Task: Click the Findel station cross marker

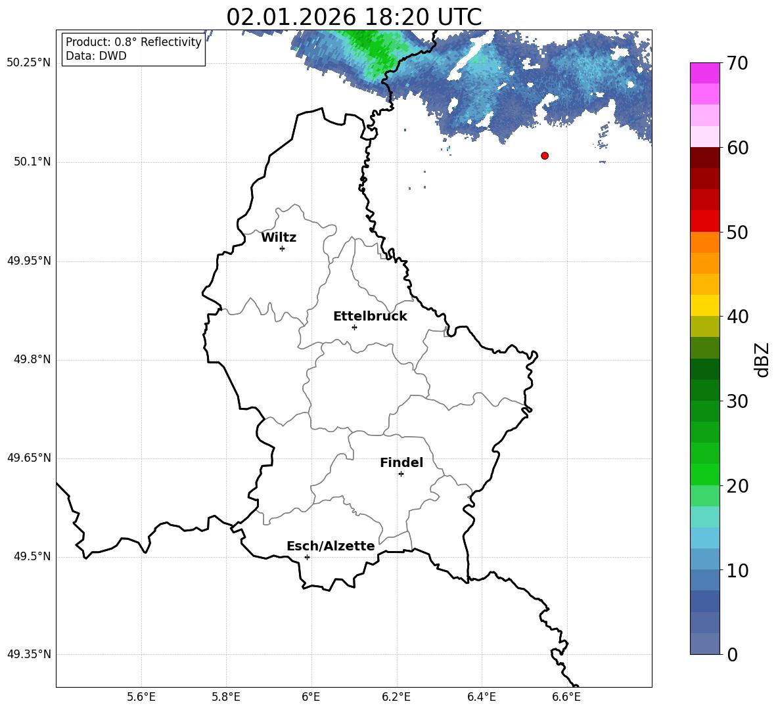Action: pos(401,474)
